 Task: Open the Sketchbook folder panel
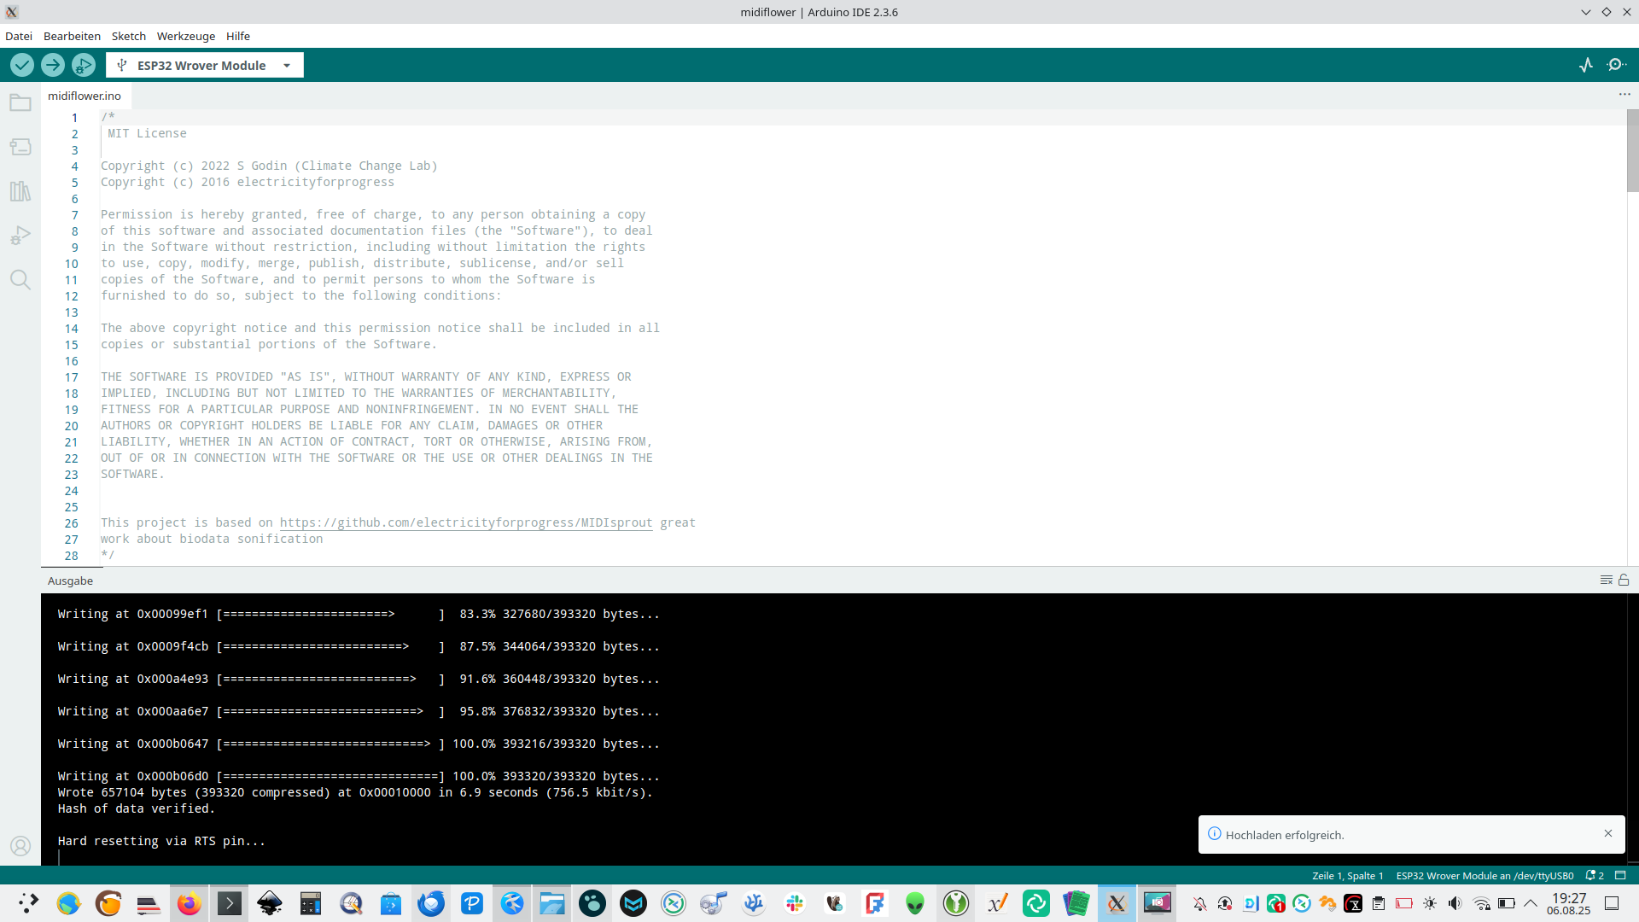[x=20, y=102]
